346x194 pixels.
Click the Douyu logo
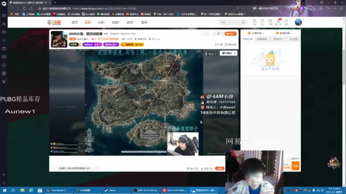tap(54, 22)
